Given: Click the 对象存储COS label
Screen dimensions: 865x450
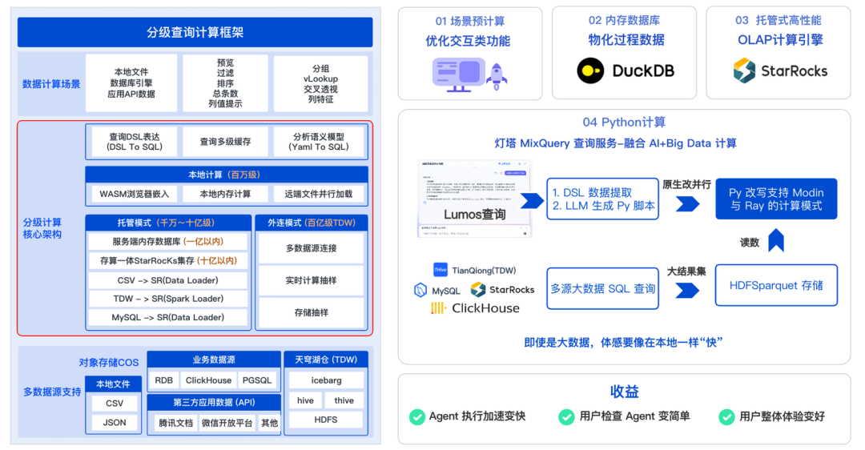Looking at the screenshot, I should (x=109, y=362).
